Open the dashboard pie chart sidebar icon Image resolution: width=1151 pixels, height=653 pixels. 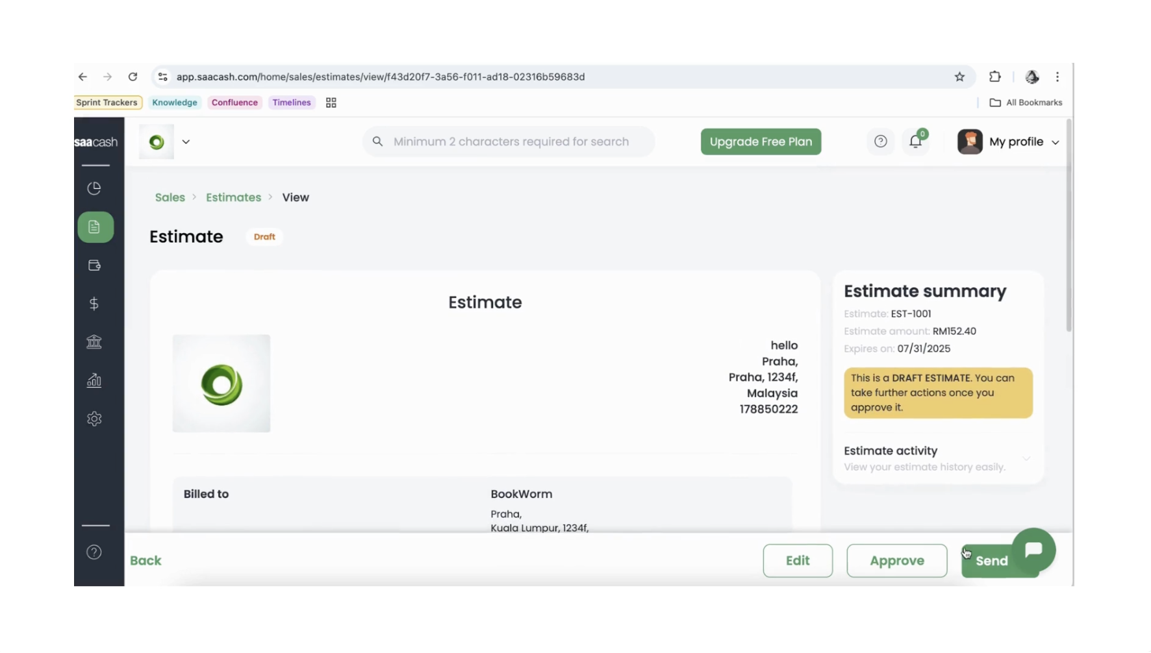point(94,188)
